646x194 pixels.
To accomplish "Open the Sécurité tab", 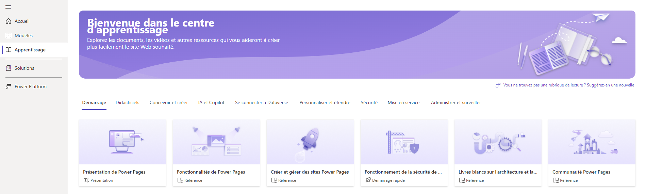I will [x=369, y=102].
